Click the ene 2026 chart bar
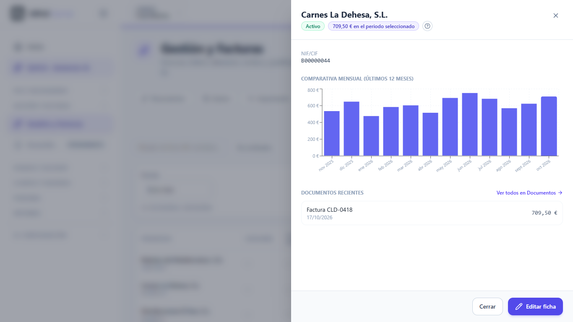Viewport: 573px width, 322px height. [x=371, y=136]
